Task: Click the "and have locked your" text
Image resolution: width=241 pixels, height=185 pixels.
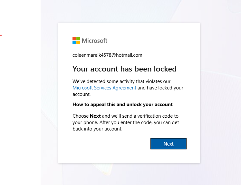Action: coord(160,88)
